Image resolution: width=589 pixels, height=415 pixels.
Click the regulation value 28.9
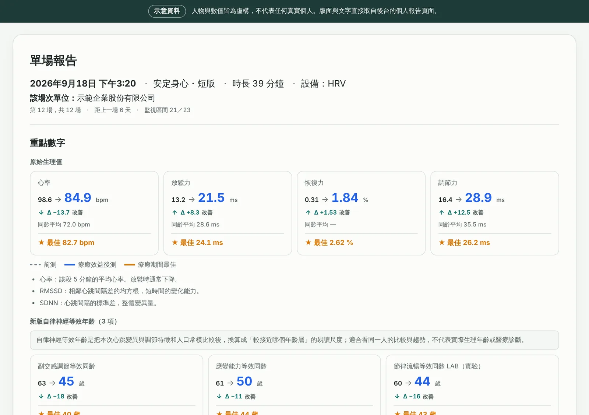tap(478, 198)
